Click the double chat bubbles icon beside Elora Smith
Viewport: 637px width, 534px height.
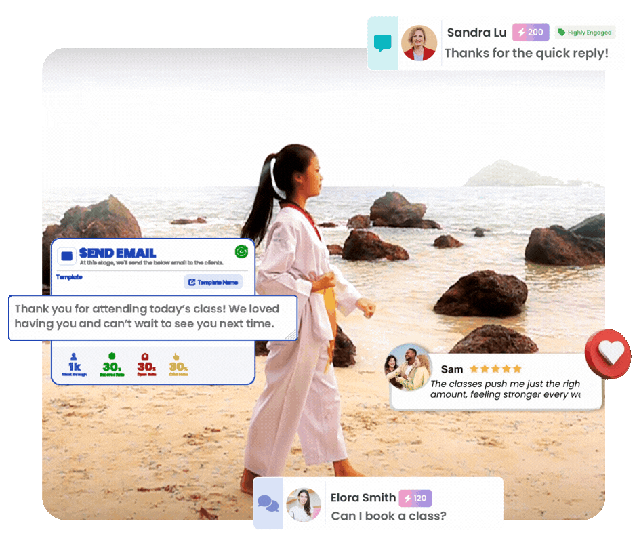(x=268, y=504)
